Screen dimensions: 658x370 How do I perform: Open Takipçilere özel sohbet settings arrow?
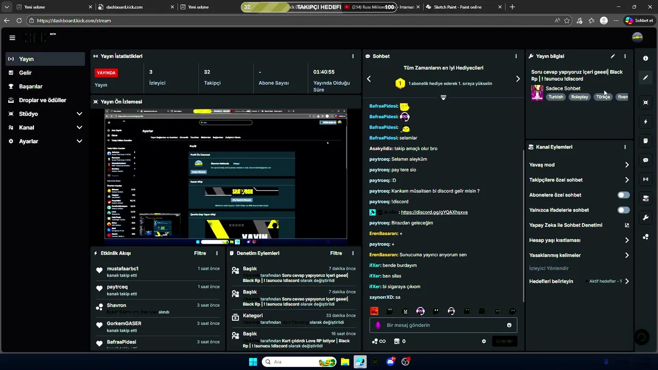pos(627,180)
